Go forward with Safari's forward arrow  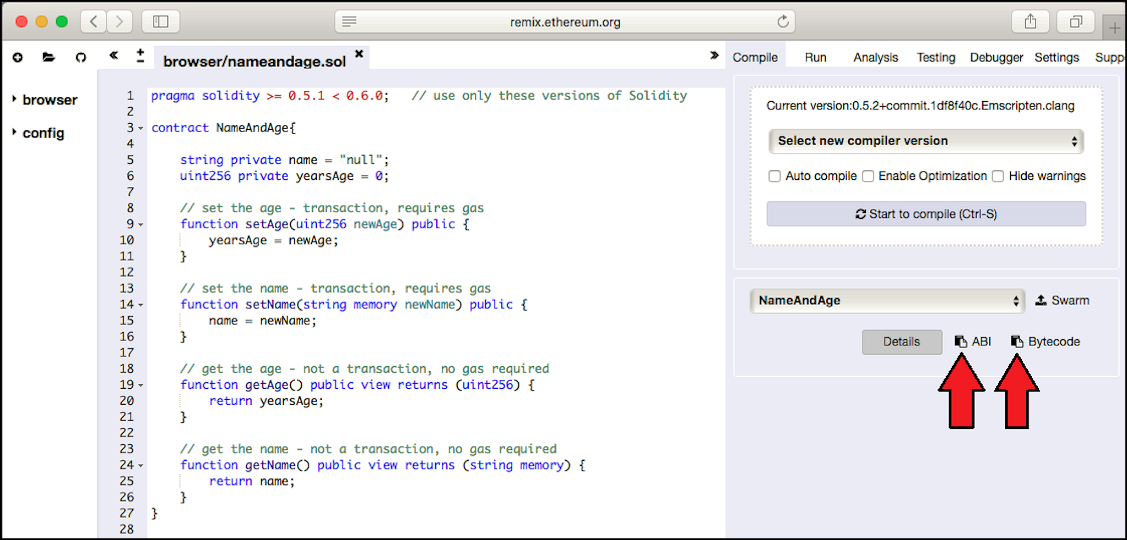[120, 21]
